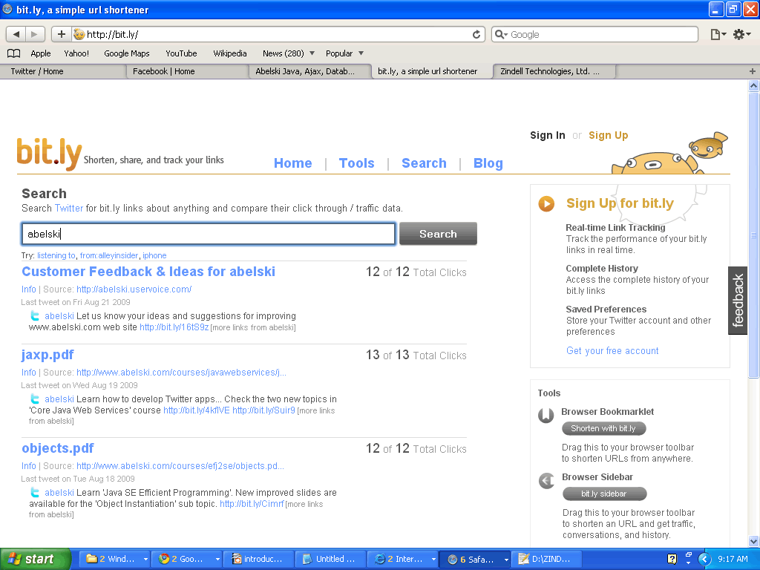Open the Tools navigation item
Screen dimensions: 760x570
(x=357, y=163)
